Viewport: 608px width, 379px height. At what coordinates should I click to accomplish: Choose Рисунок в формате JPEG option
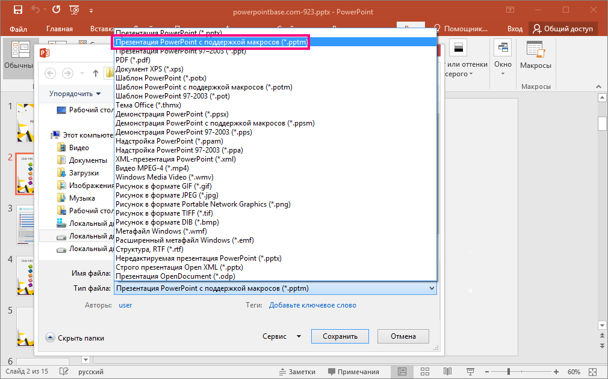(275, 195)
